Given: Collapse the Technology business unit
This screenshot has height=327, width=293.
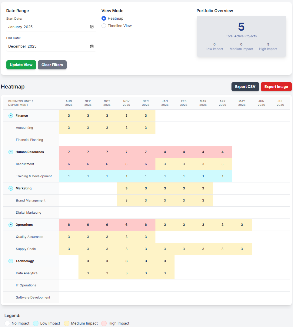Looking at the screenshot, I should click(x=11, y=261).
